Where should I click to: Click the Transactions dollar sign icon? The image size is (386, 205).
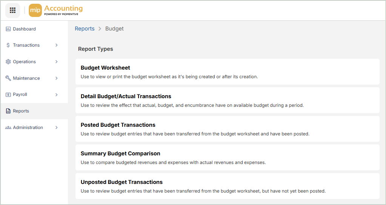8,45
